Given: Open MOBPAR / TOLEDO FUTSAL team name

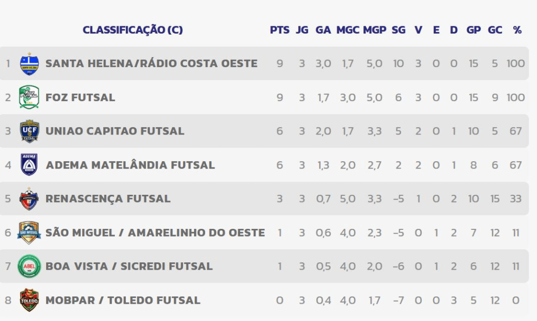Looking at the screenshot, I should pyautogui.click(x=123, y=300).
